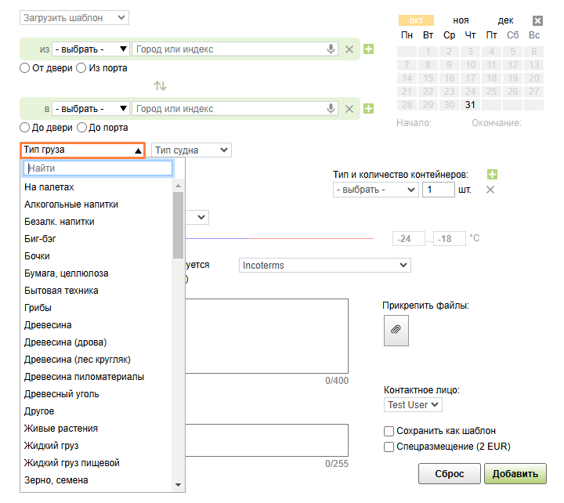
Task: Swap origin and destination arrows icon
Action: pos(160,85)
